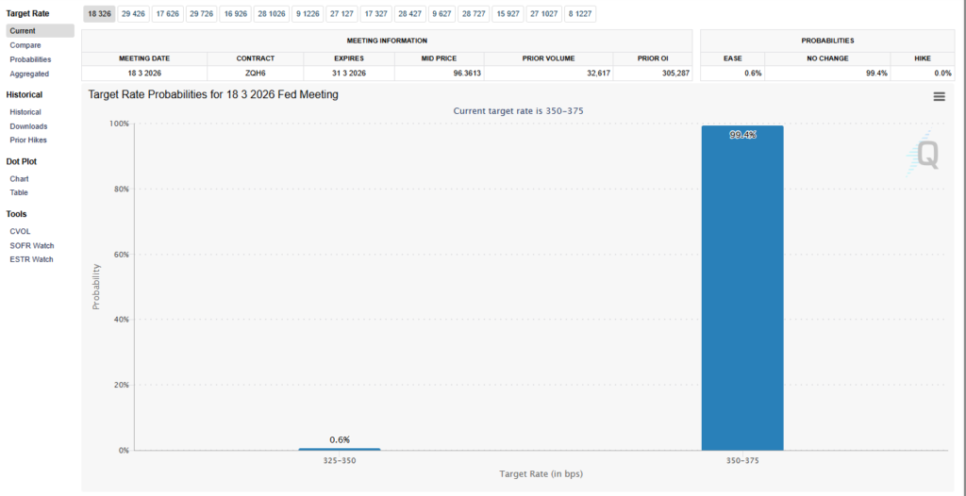Click the 325-350 probability bar
966x496 pixels.
click(340, 449)
